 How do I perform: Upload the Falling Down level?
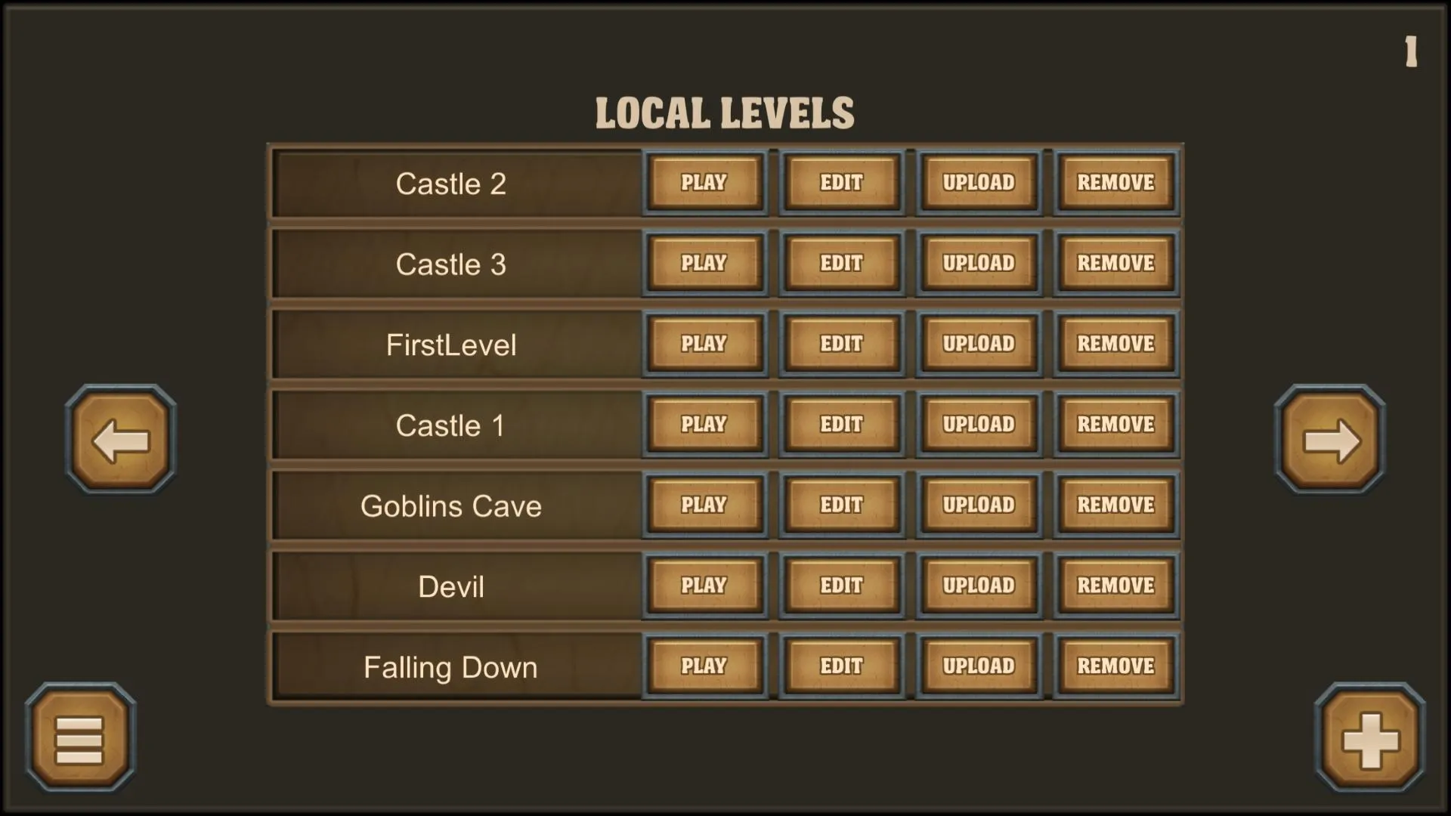[x=978, y=666]
